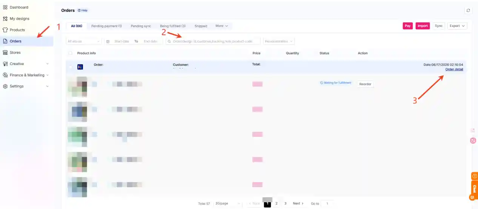
Task: Click the pink Pay button
Action: [x=407, y=26]
